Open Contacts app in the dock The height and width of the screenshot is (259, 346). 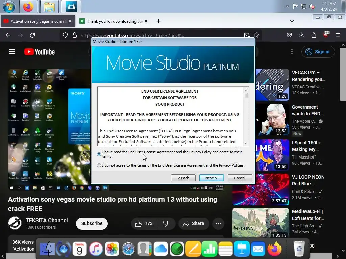144,249
